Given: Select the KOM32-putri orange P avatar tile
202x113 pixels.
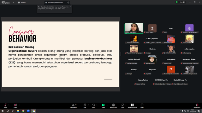Looking at the screenshot, I should [x=171, y=70].
